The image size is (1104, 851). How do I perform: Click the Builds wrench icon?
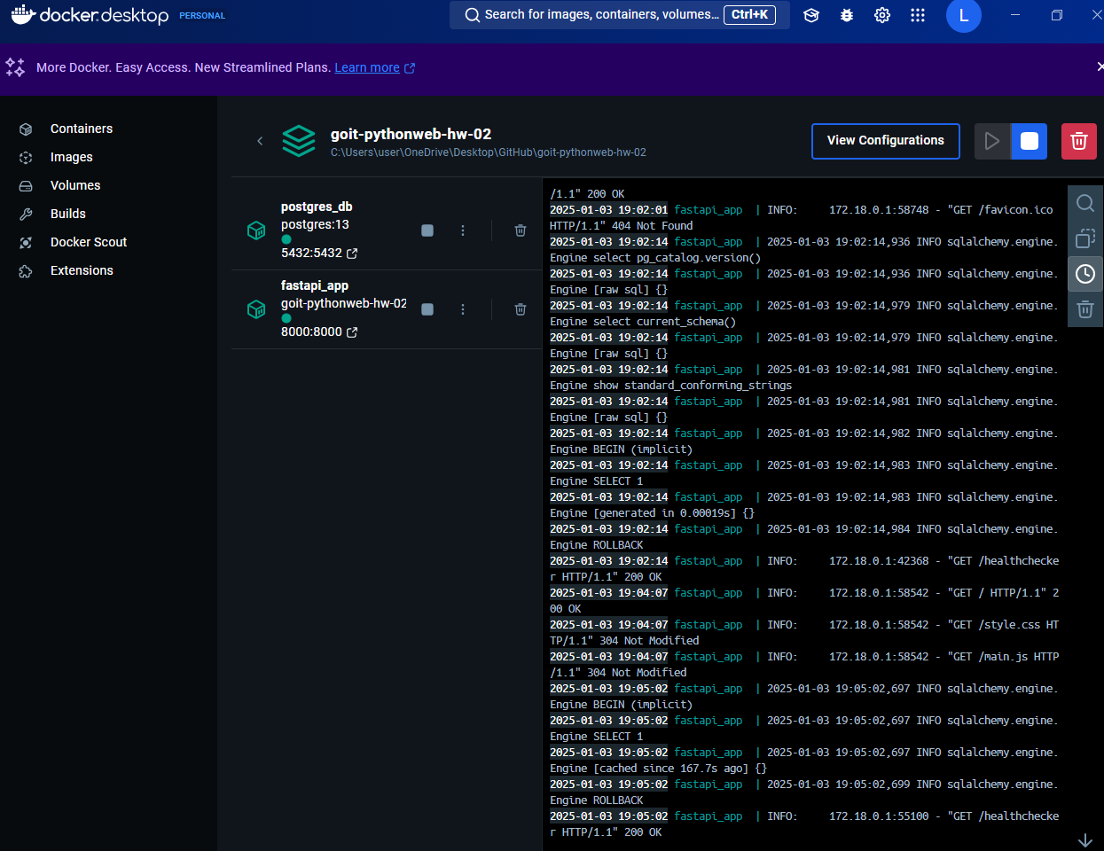point(26,215)
